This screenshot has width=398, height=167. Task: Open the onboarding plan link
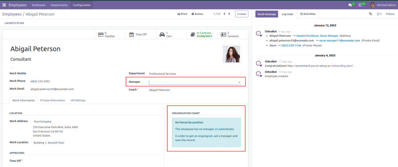pyautogui.click(x=342, y=66)
